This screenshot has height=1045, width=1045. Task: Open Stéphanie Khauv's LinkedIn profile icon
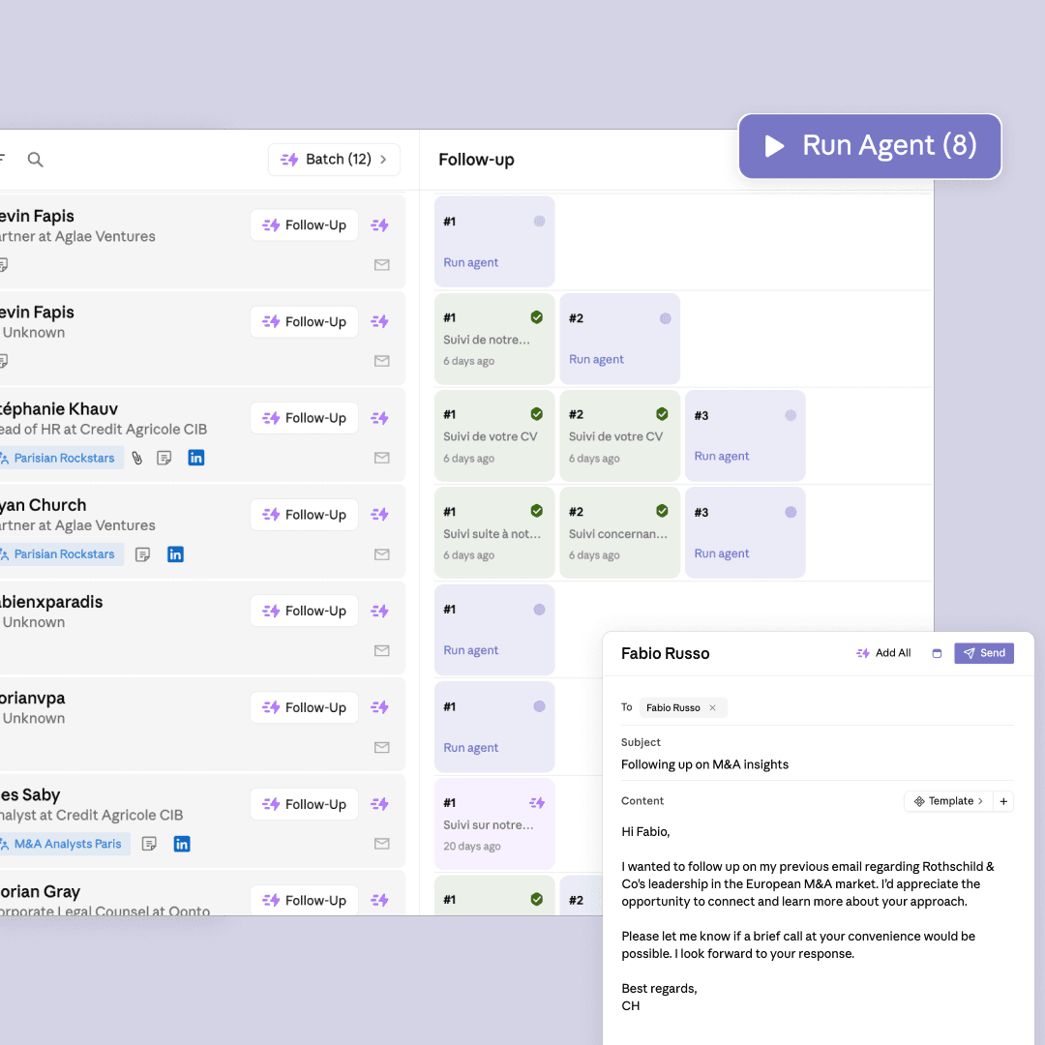[x=196, y=458]
